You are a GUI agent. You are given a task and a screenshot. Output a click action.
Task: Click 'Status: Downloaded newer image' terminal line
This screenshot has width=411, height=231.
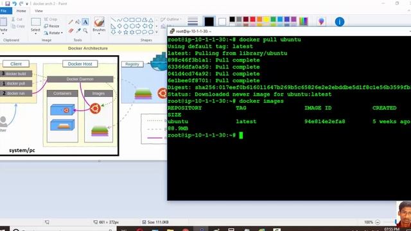(249, 94)
